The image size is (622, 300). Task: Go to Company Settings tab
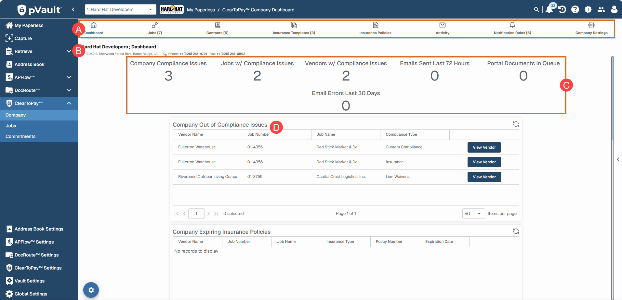coord(591,29)
